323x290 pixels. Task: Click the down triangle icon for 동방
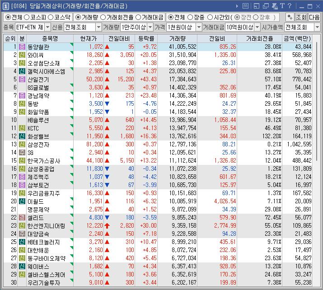click(107, 103)
